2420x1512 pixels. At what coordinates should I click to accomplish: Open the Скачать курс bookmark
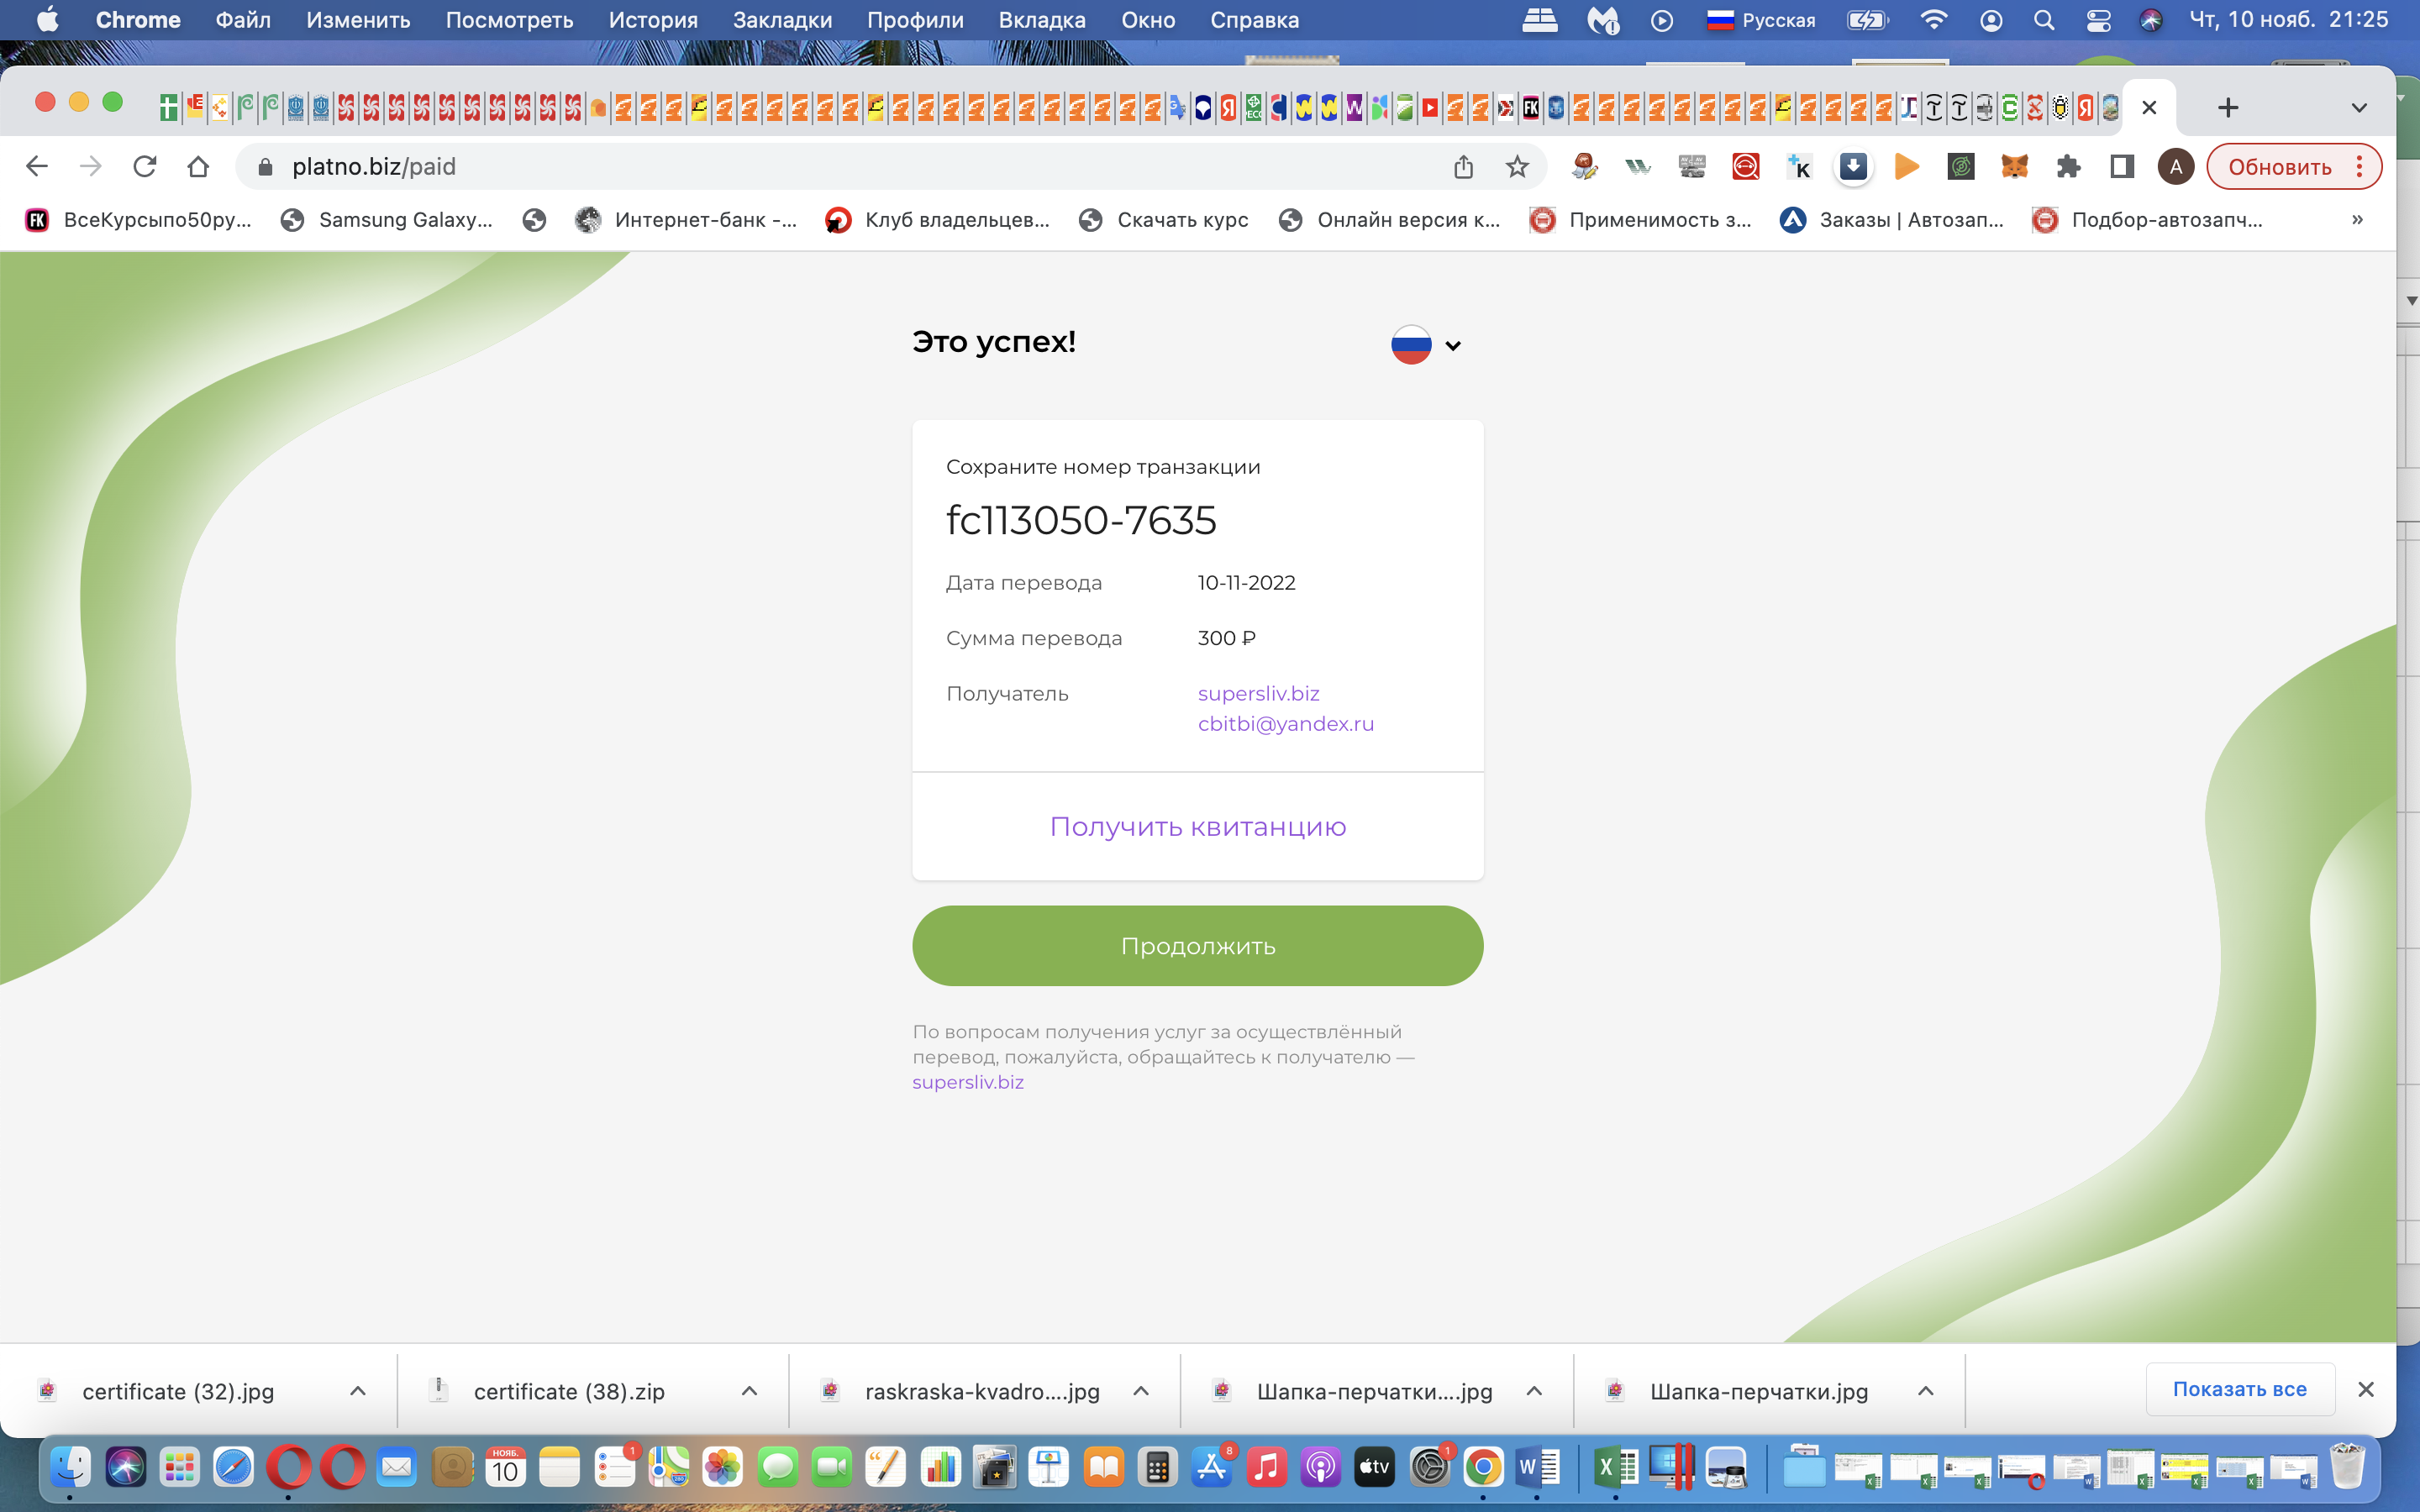click(1164, 220)
